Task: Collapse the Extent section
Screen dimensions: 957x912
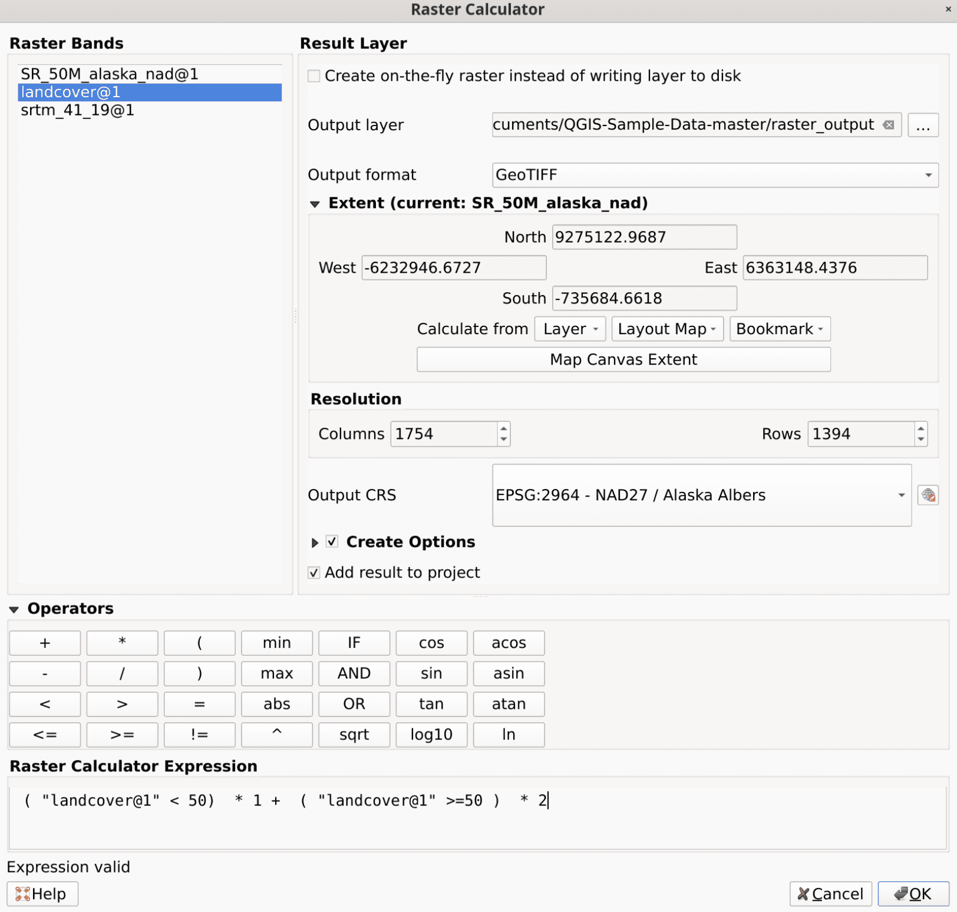Action: [x=315, y=204]
